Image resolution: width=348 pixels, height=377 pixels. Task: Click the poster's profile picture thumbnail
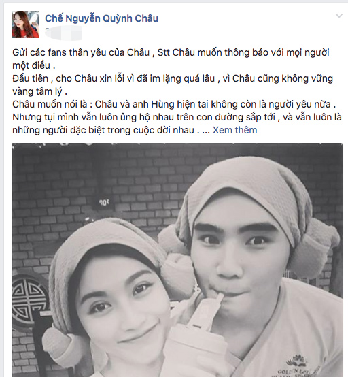(x=26, y=24)
